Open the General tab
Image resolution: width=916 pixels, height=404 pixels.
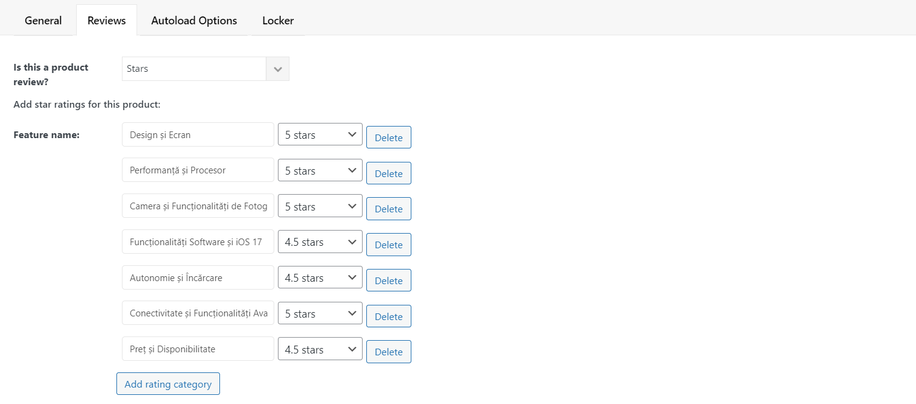click(43, 20)
